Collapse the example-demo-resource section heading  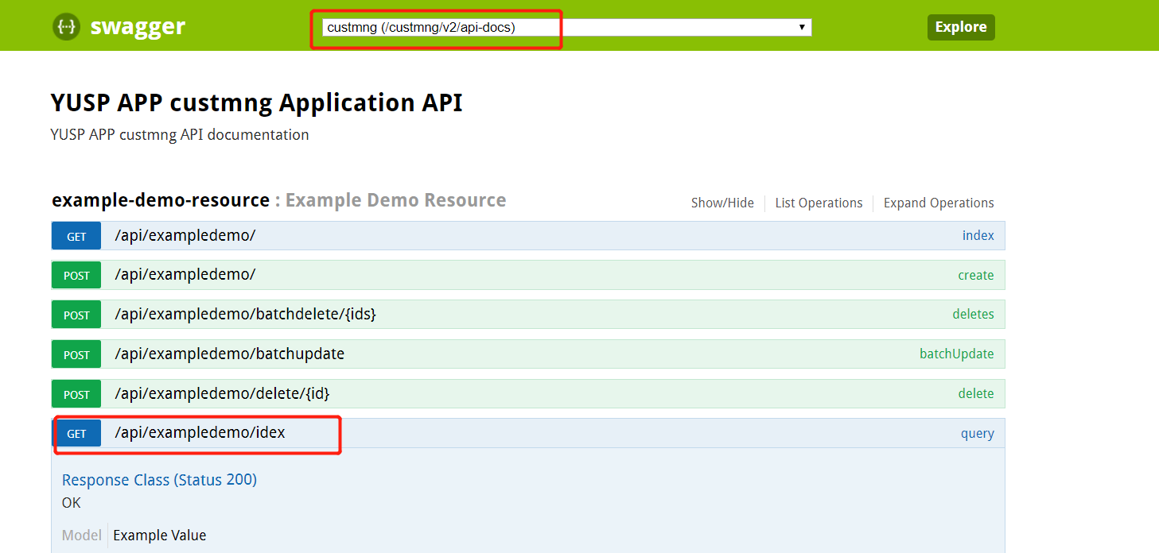click(x=161, y=200)
